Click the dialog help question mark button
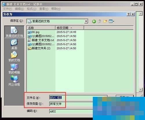The width and height of the screenshot is (145, 120). 128,14
